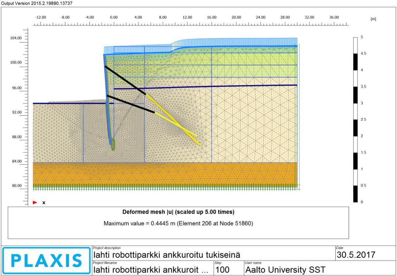Click the 12.00 horizontal ruler label

tap(187, 17)
